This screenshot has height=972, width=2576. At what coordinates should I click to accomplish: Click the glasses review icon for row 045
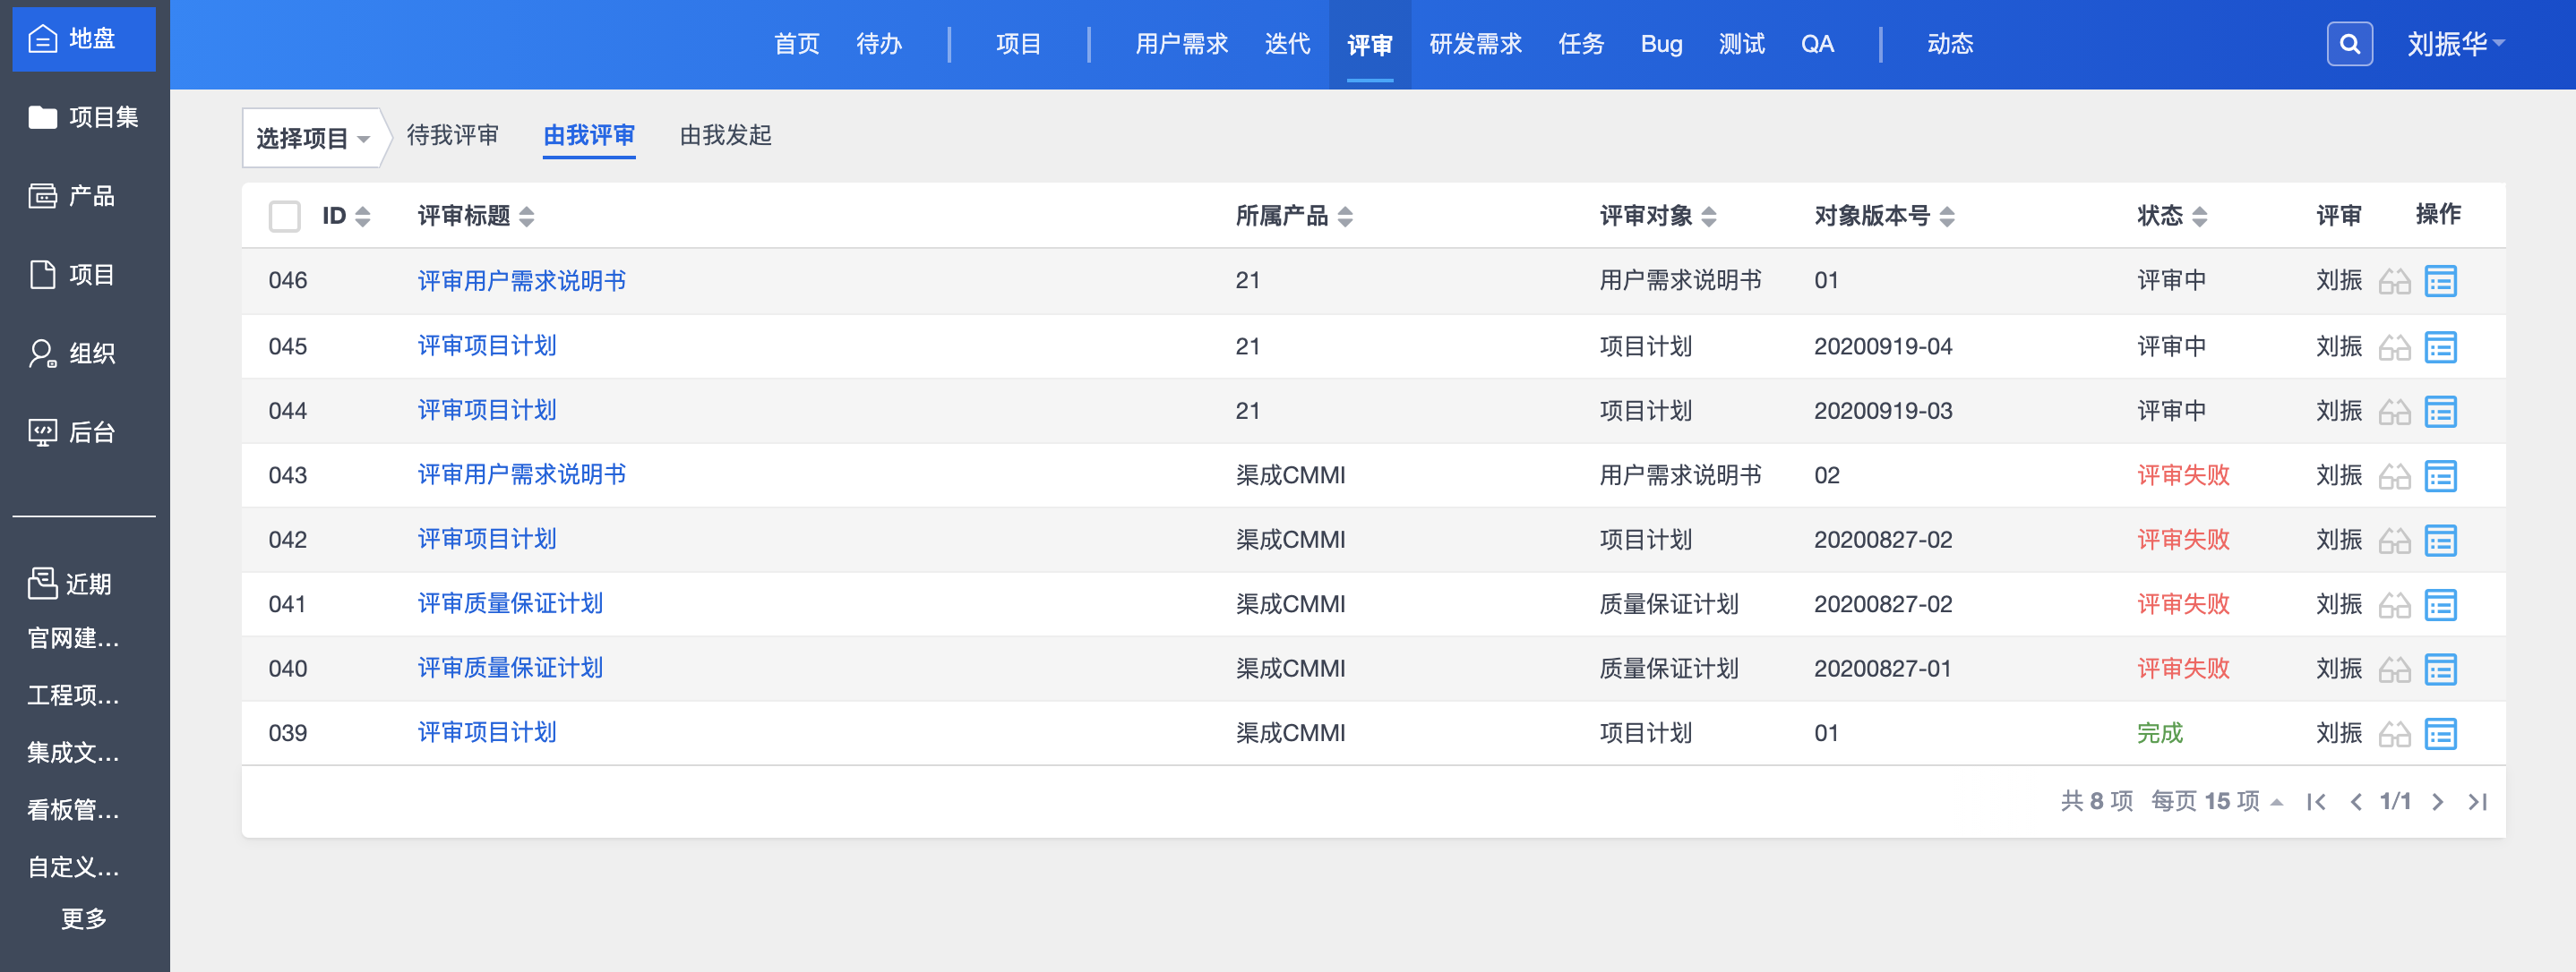tap(2394, 347)
